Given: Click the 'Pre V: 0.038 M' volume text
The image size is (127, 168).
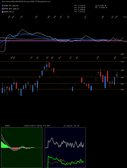Looking at the screenshot, I should (101, 8).
